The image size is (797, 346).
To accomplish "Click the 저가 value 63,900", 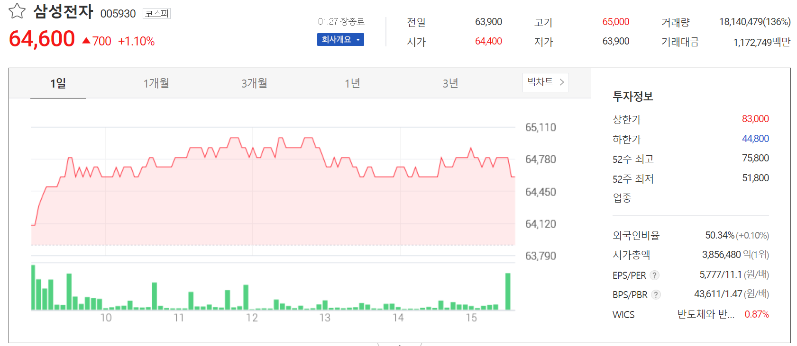I will point(616,41).
